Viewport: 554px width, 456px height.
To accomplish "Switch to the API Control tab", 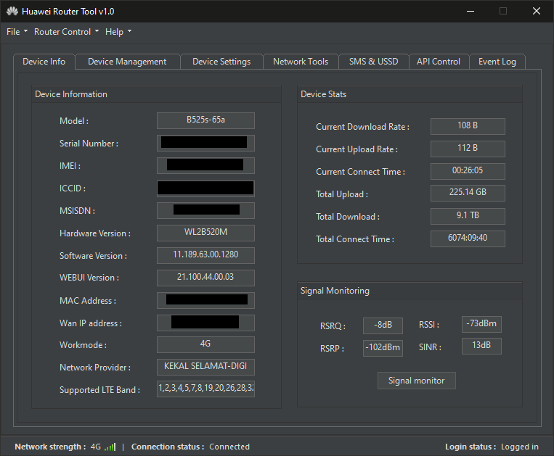I will 439,62.
